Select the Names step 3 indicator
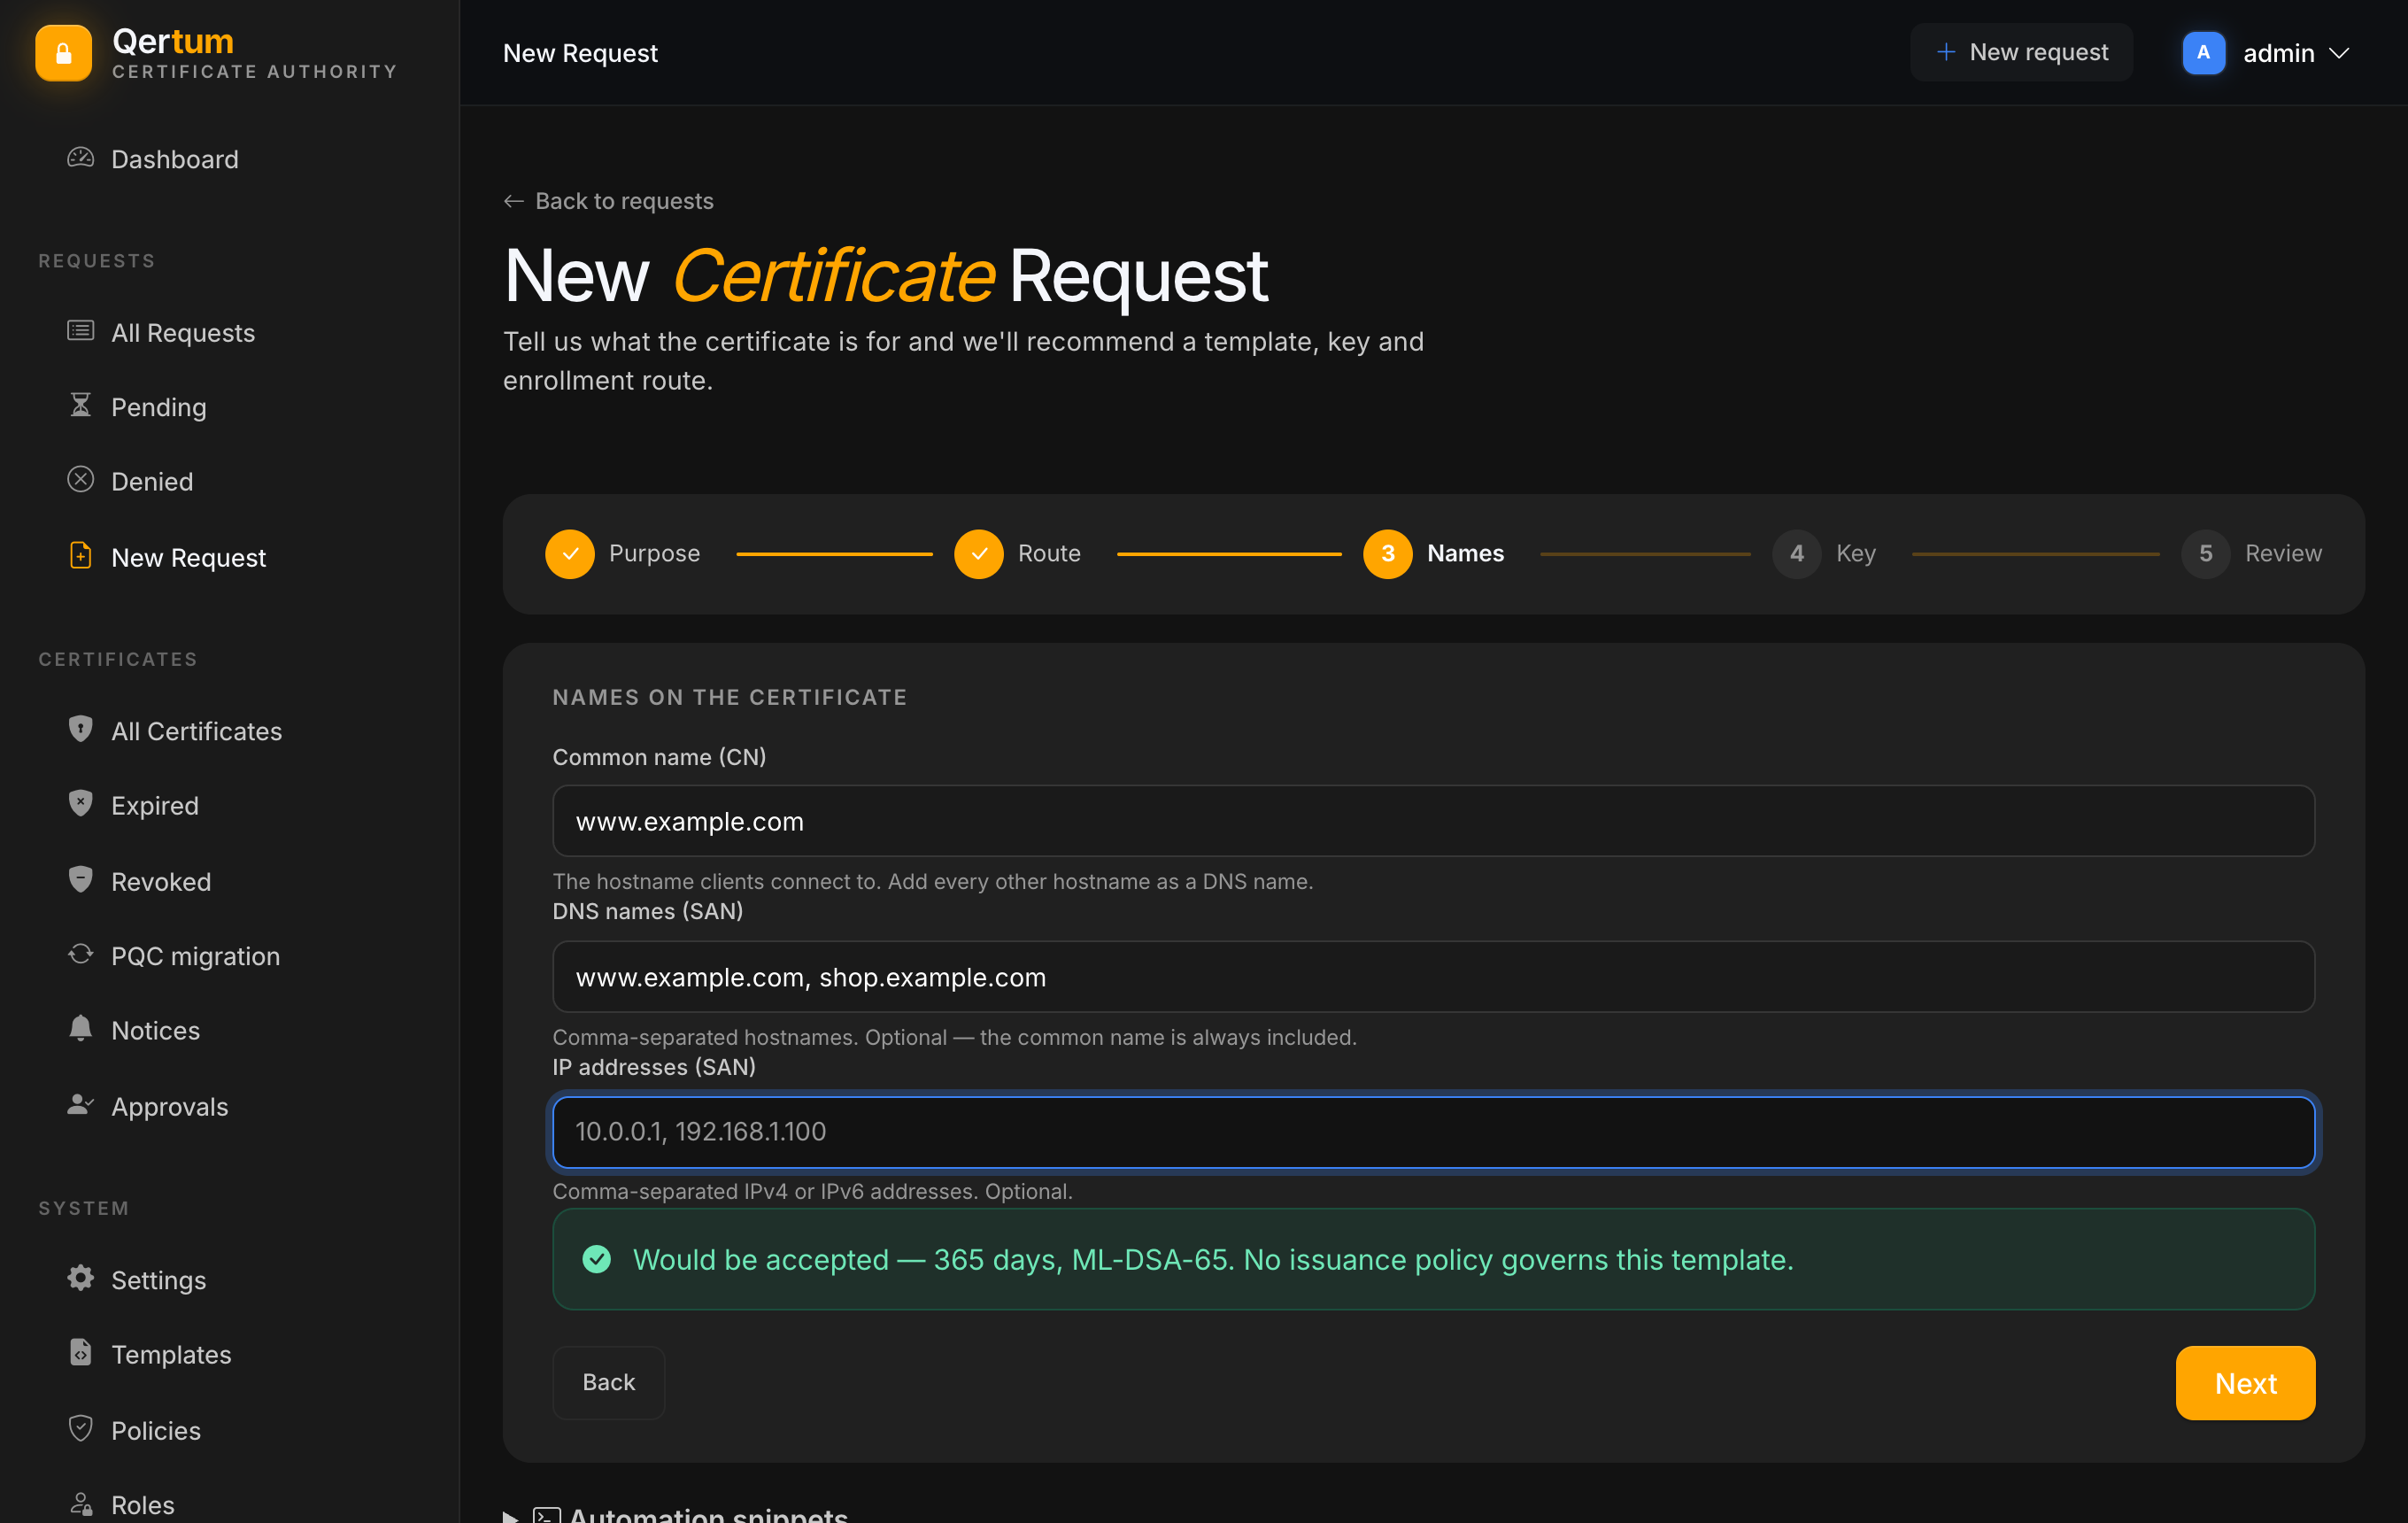The width and height of the screenshot is (2408, 1523). point(1388,554)
